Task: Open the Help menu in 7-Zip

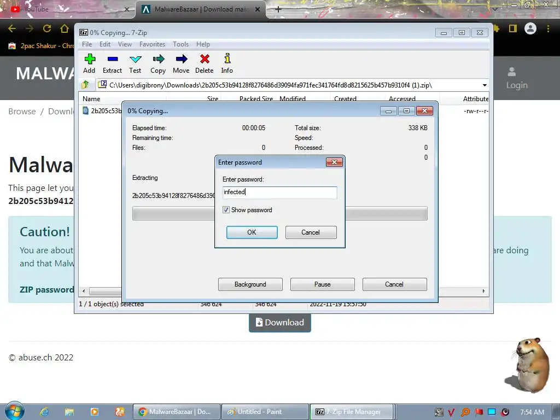Action: coord(203,44)
